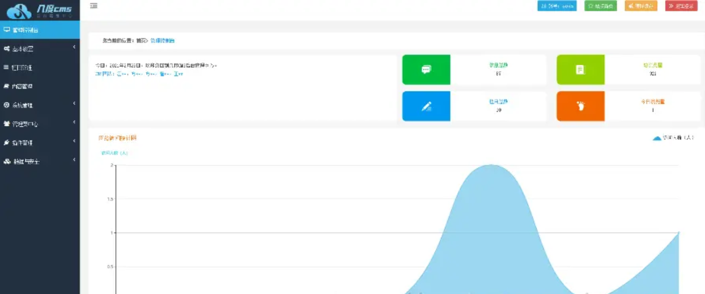
Task: Click the round gear icon in the sidebar
Action: tap(6, 105)
